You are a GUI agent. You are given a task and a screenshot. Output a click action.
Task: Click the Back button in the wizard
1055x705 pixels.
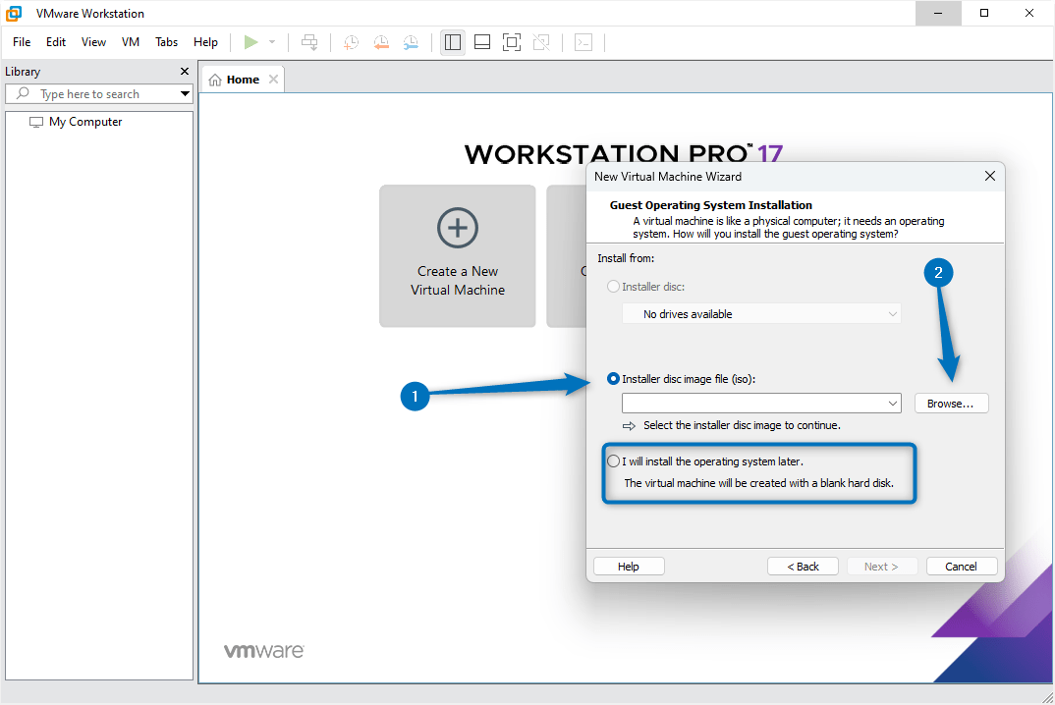pyautogui.click(x=803, y=566)
